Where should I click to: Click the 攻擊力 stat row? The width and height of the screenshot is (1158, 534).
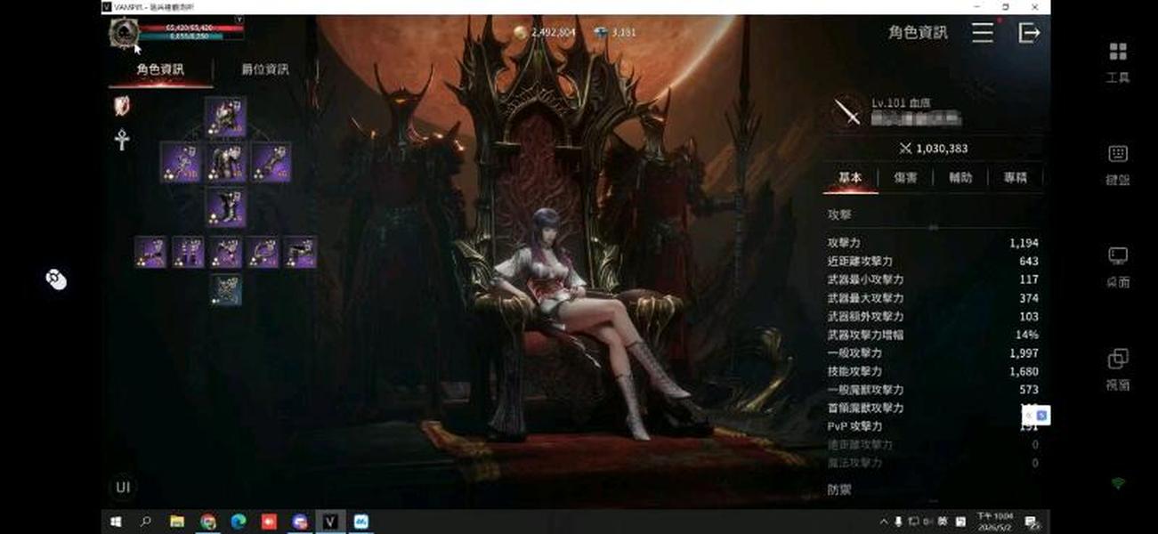933,243
